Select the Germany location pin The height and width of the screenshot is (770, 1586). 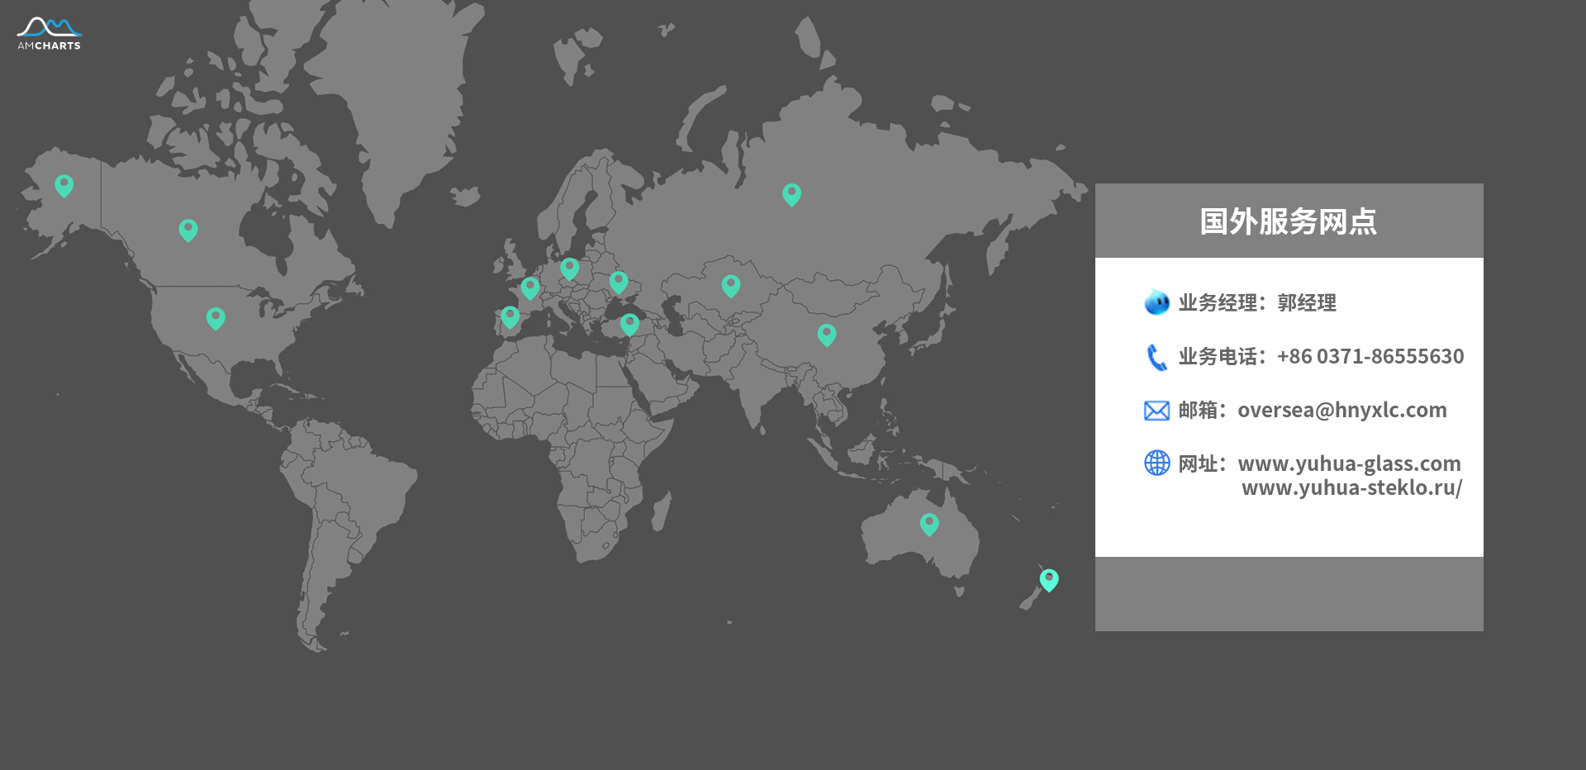tap(569, 268)
